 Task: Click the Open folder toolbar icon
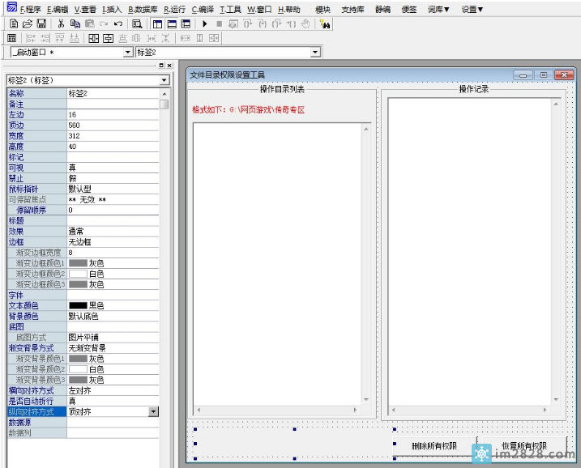28,24
